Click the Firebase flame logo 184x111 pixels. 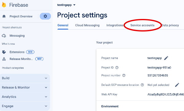tap(4, 5)
